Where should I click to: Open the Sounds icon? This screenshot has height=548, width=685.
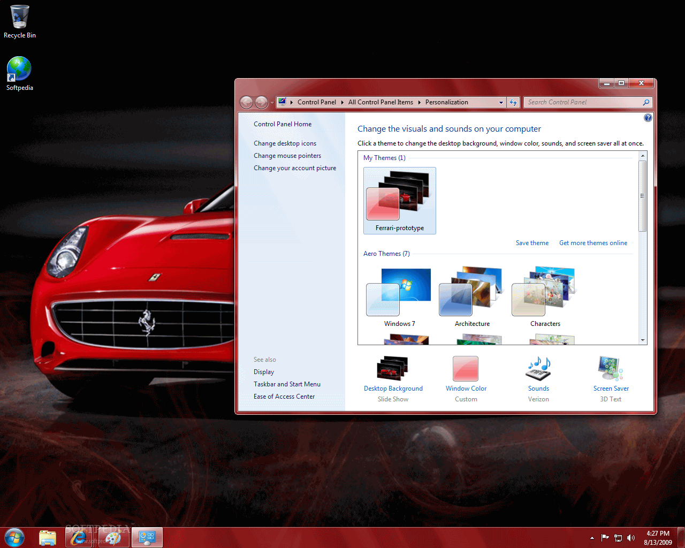[538, 368]
